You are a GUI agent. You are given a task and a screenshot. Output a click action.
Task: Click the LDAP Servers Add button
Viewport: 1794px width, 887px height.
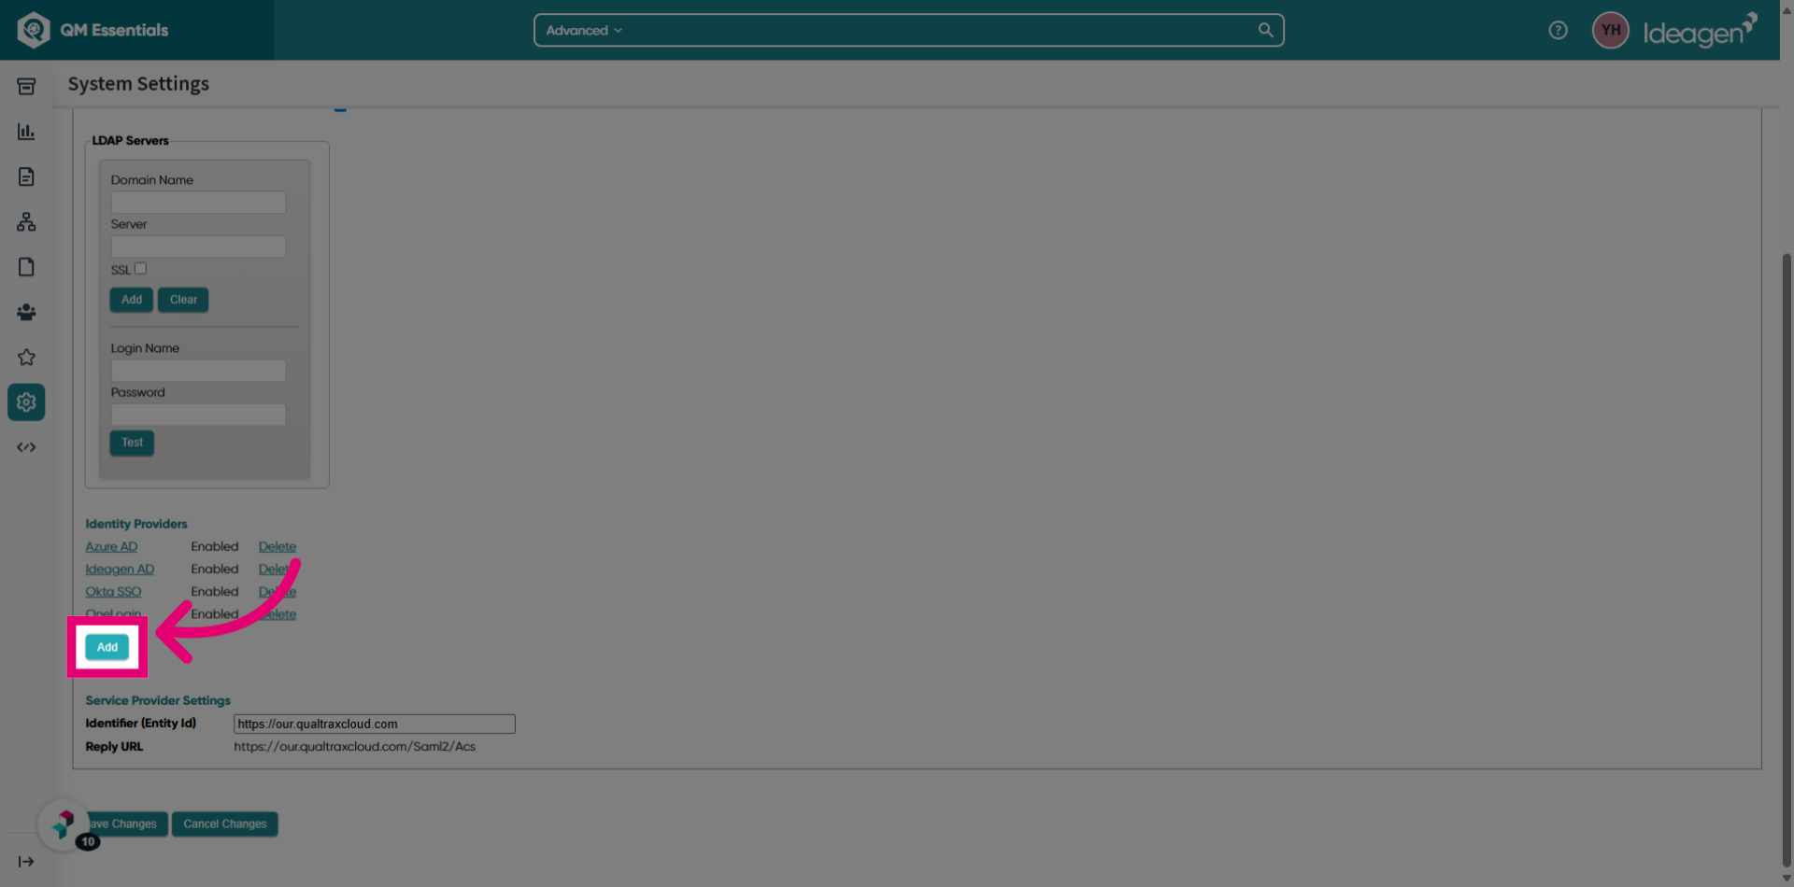point(132,300)
